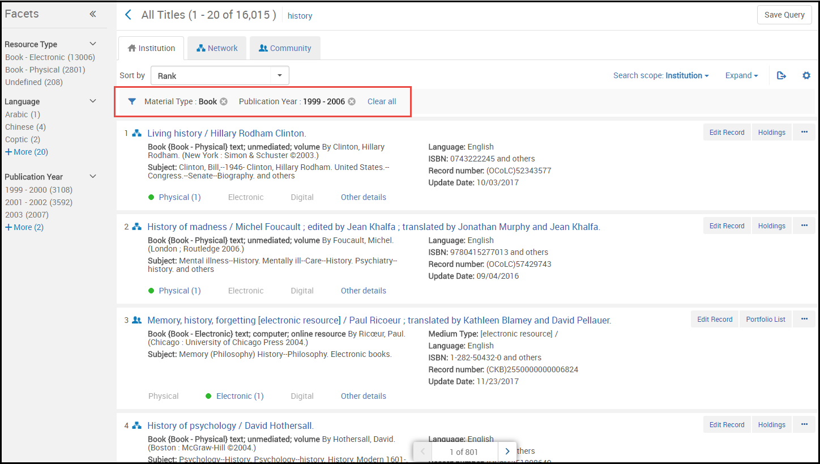View Electronic (1) for Memory, history, forgetting
Image resolution: width=820 pixels, height=464 pixels.
[240, 396]
